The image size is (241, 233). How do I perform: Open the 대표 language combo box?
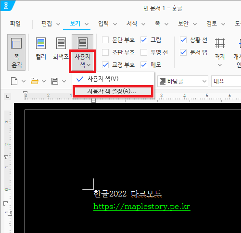[226, 81]
